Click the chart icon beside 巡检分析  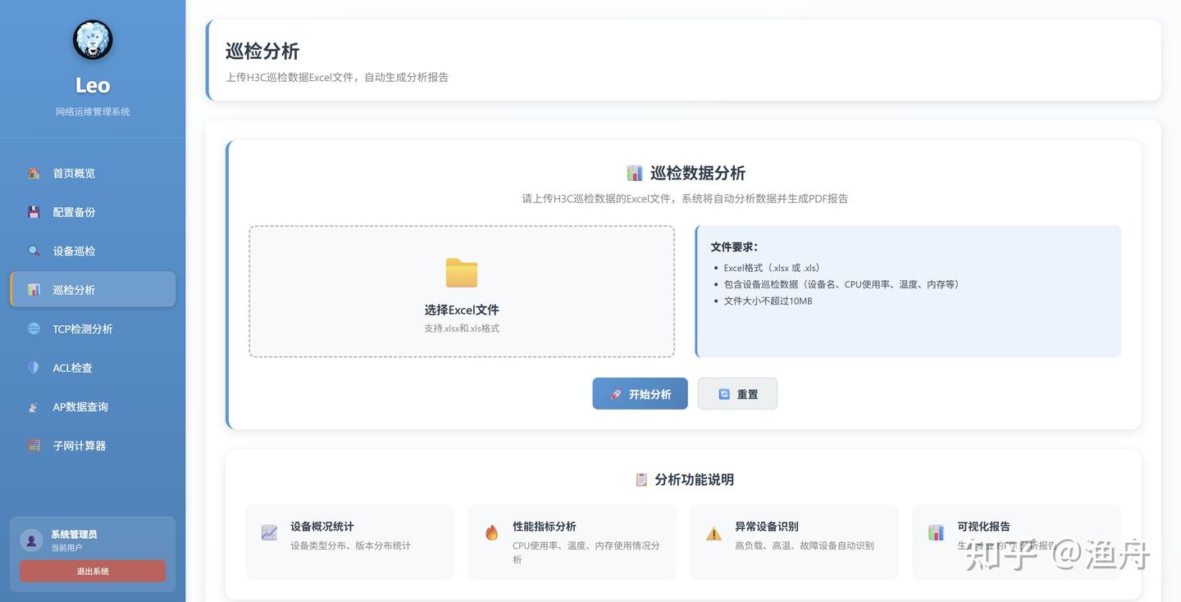coord(34,289)
